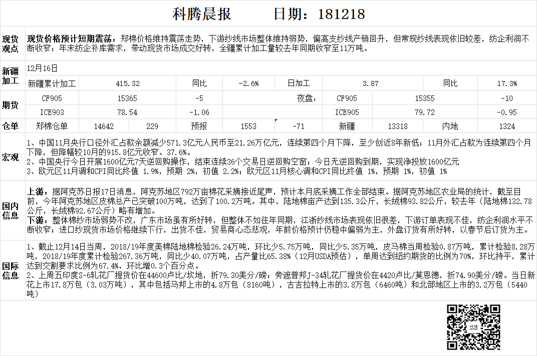Viewport: 537px width, 356px height.
Task: Click the 预报 label cell
Action: tap(199, 126)
